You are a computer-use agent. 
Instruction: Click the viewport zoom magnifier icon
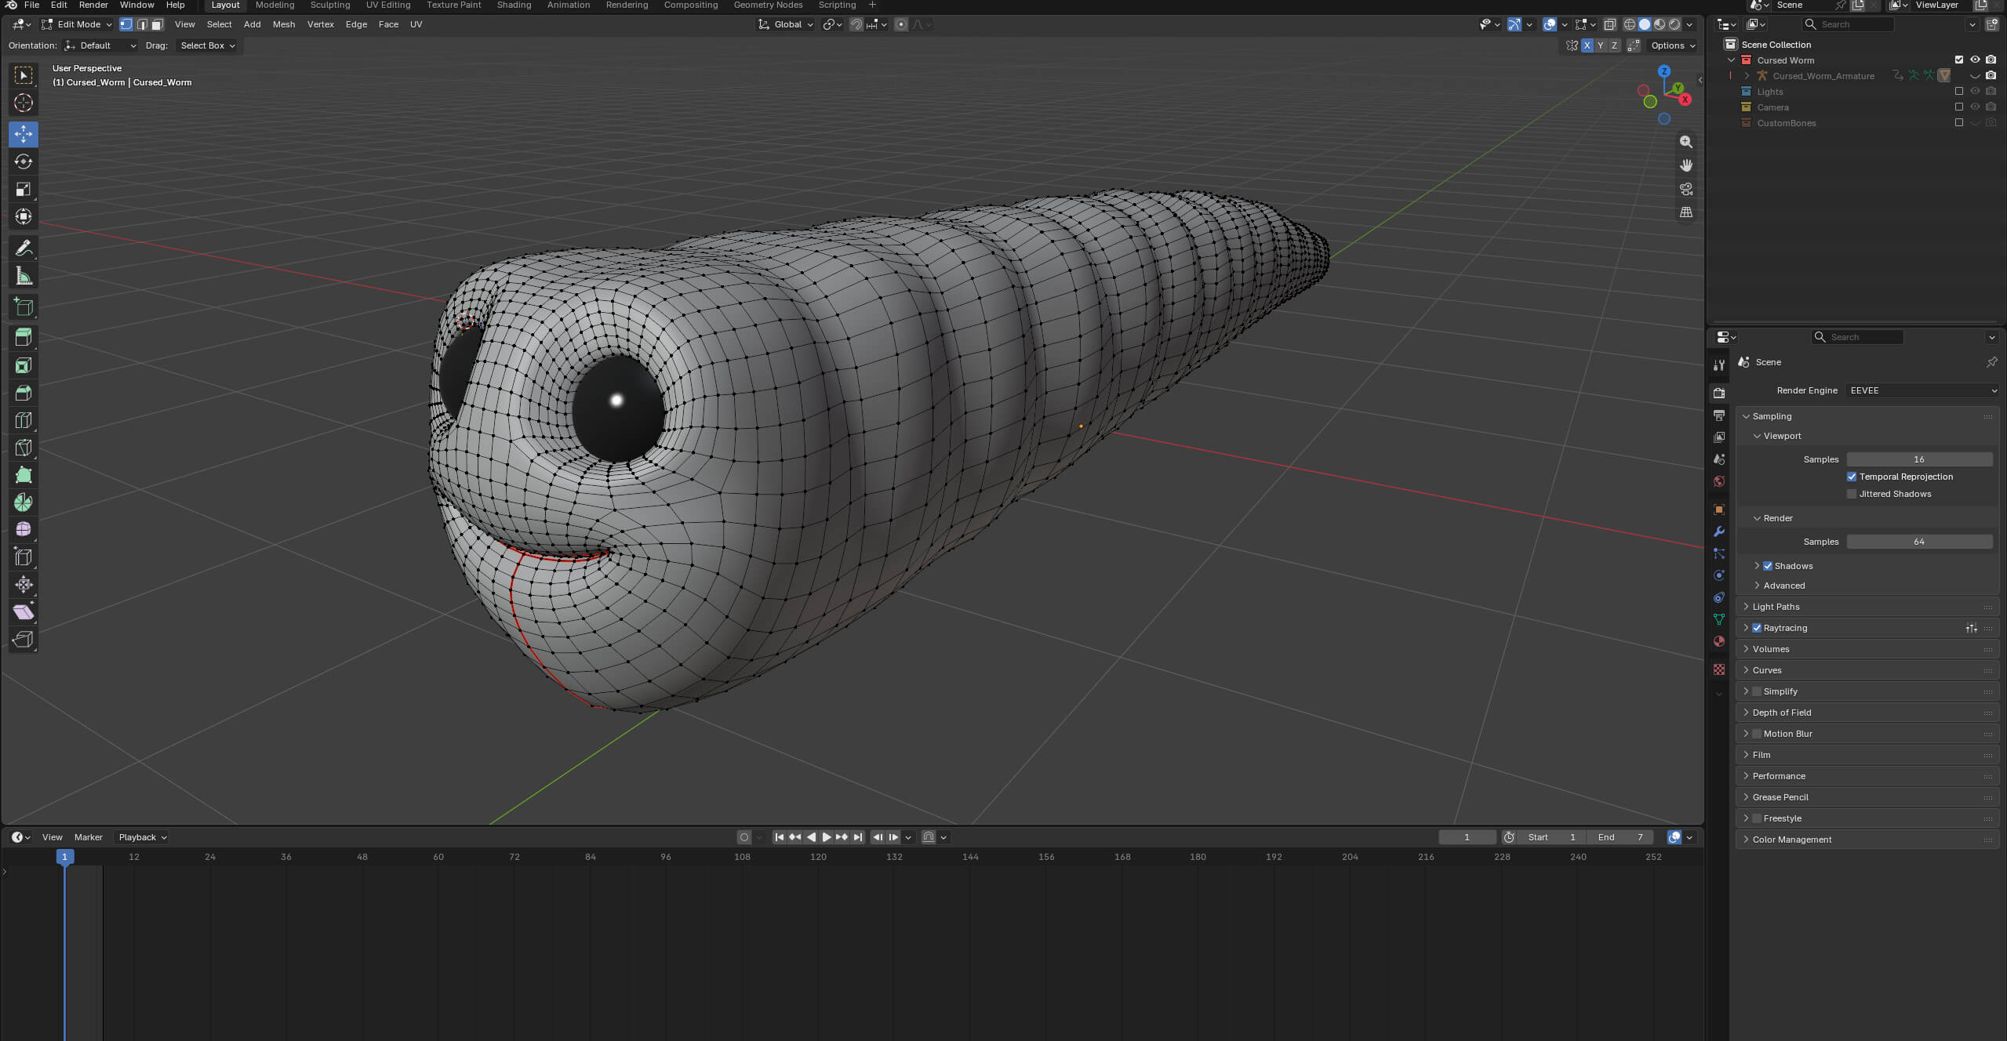(1685, 142)
